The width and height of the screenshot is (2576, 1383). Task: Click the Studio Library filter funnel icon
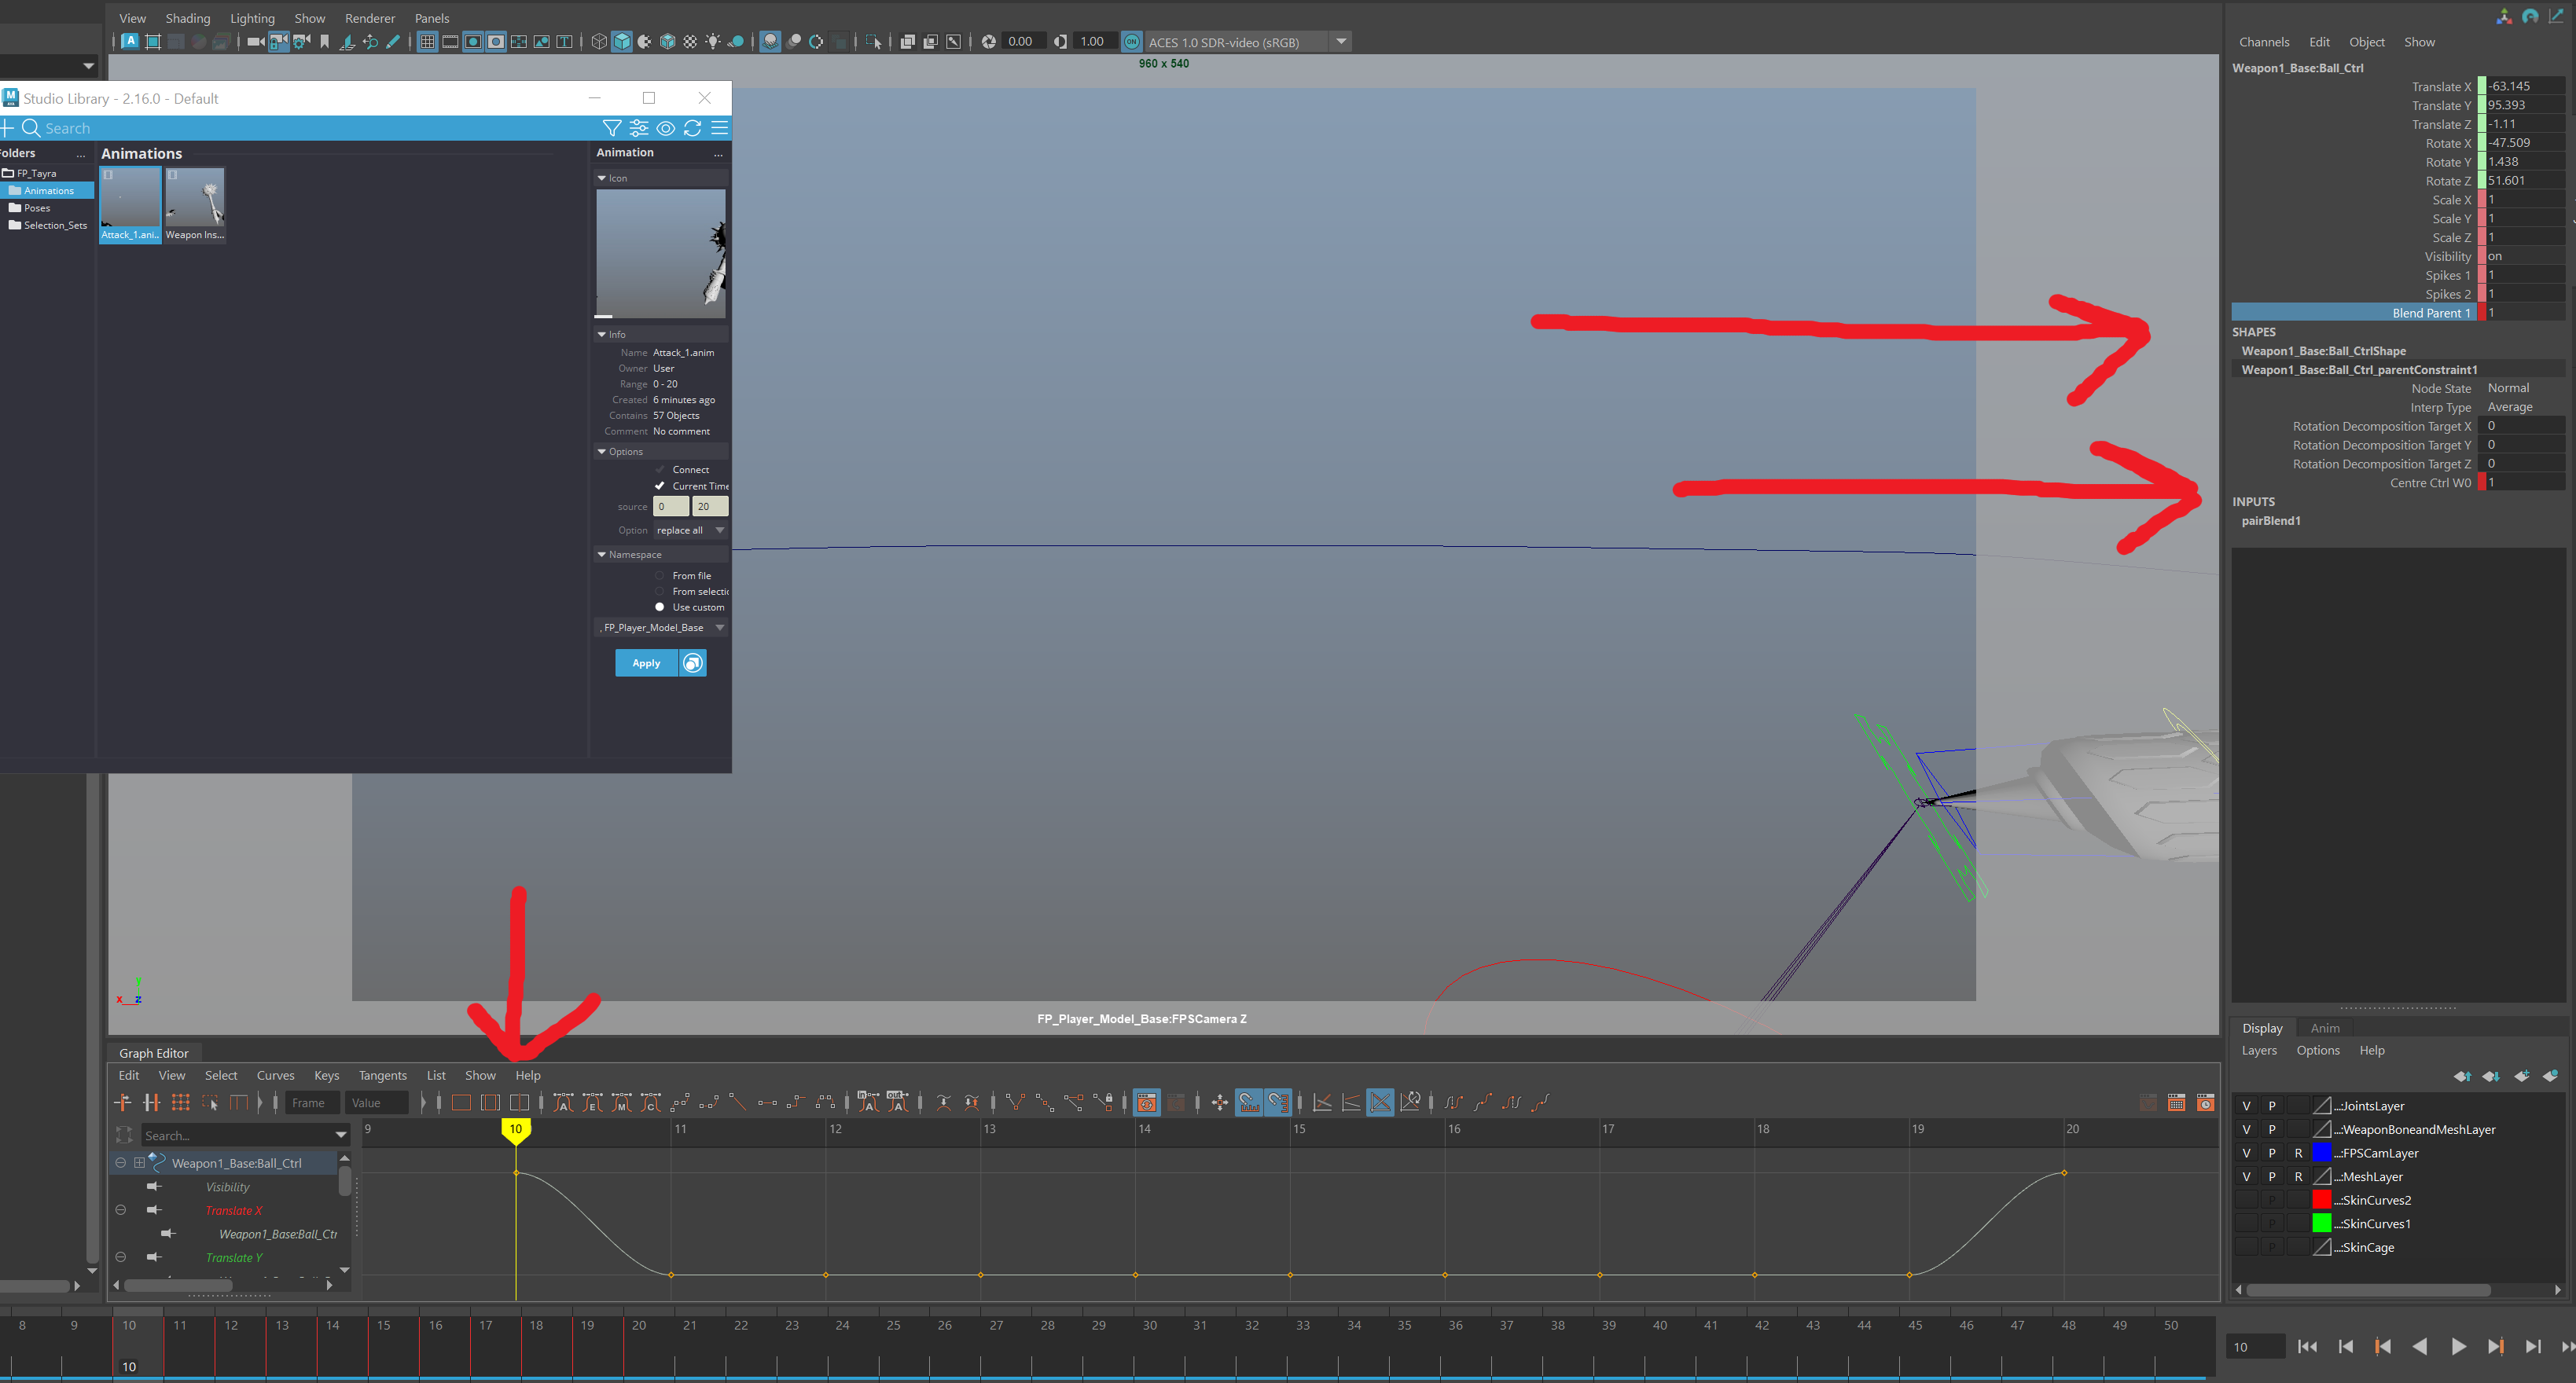point(611,128)
